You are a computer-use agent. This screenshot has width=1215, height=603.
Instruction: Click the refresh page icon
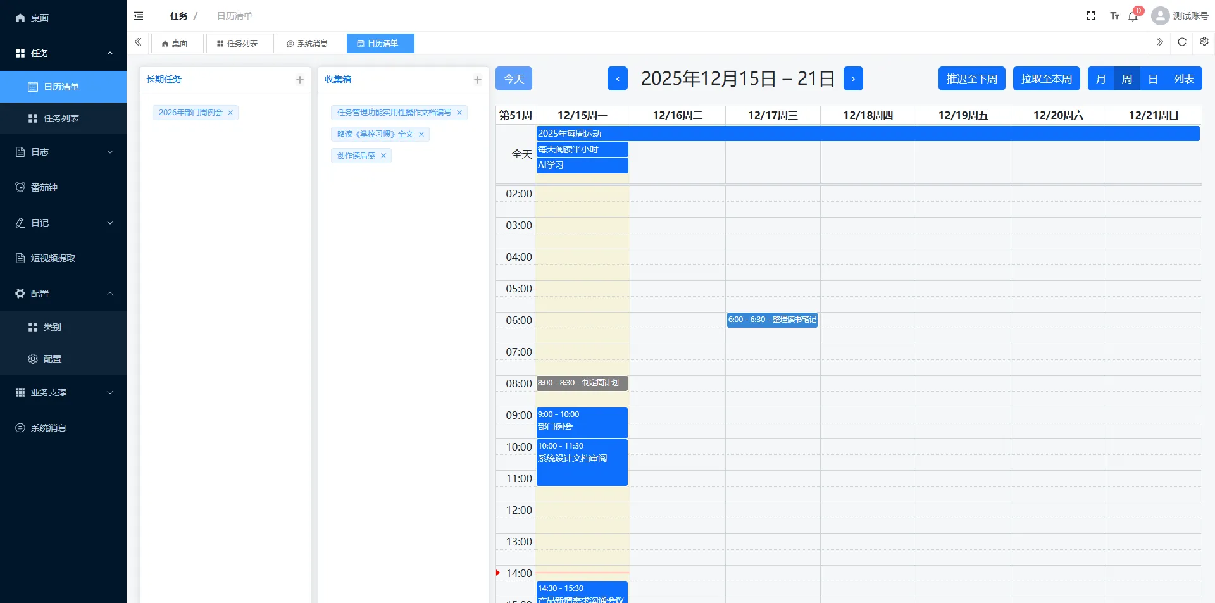pos(1181,42)
